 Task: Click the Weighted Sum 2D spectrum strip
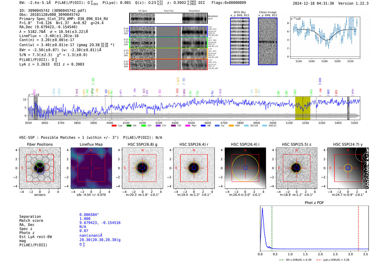pos(168,18)
